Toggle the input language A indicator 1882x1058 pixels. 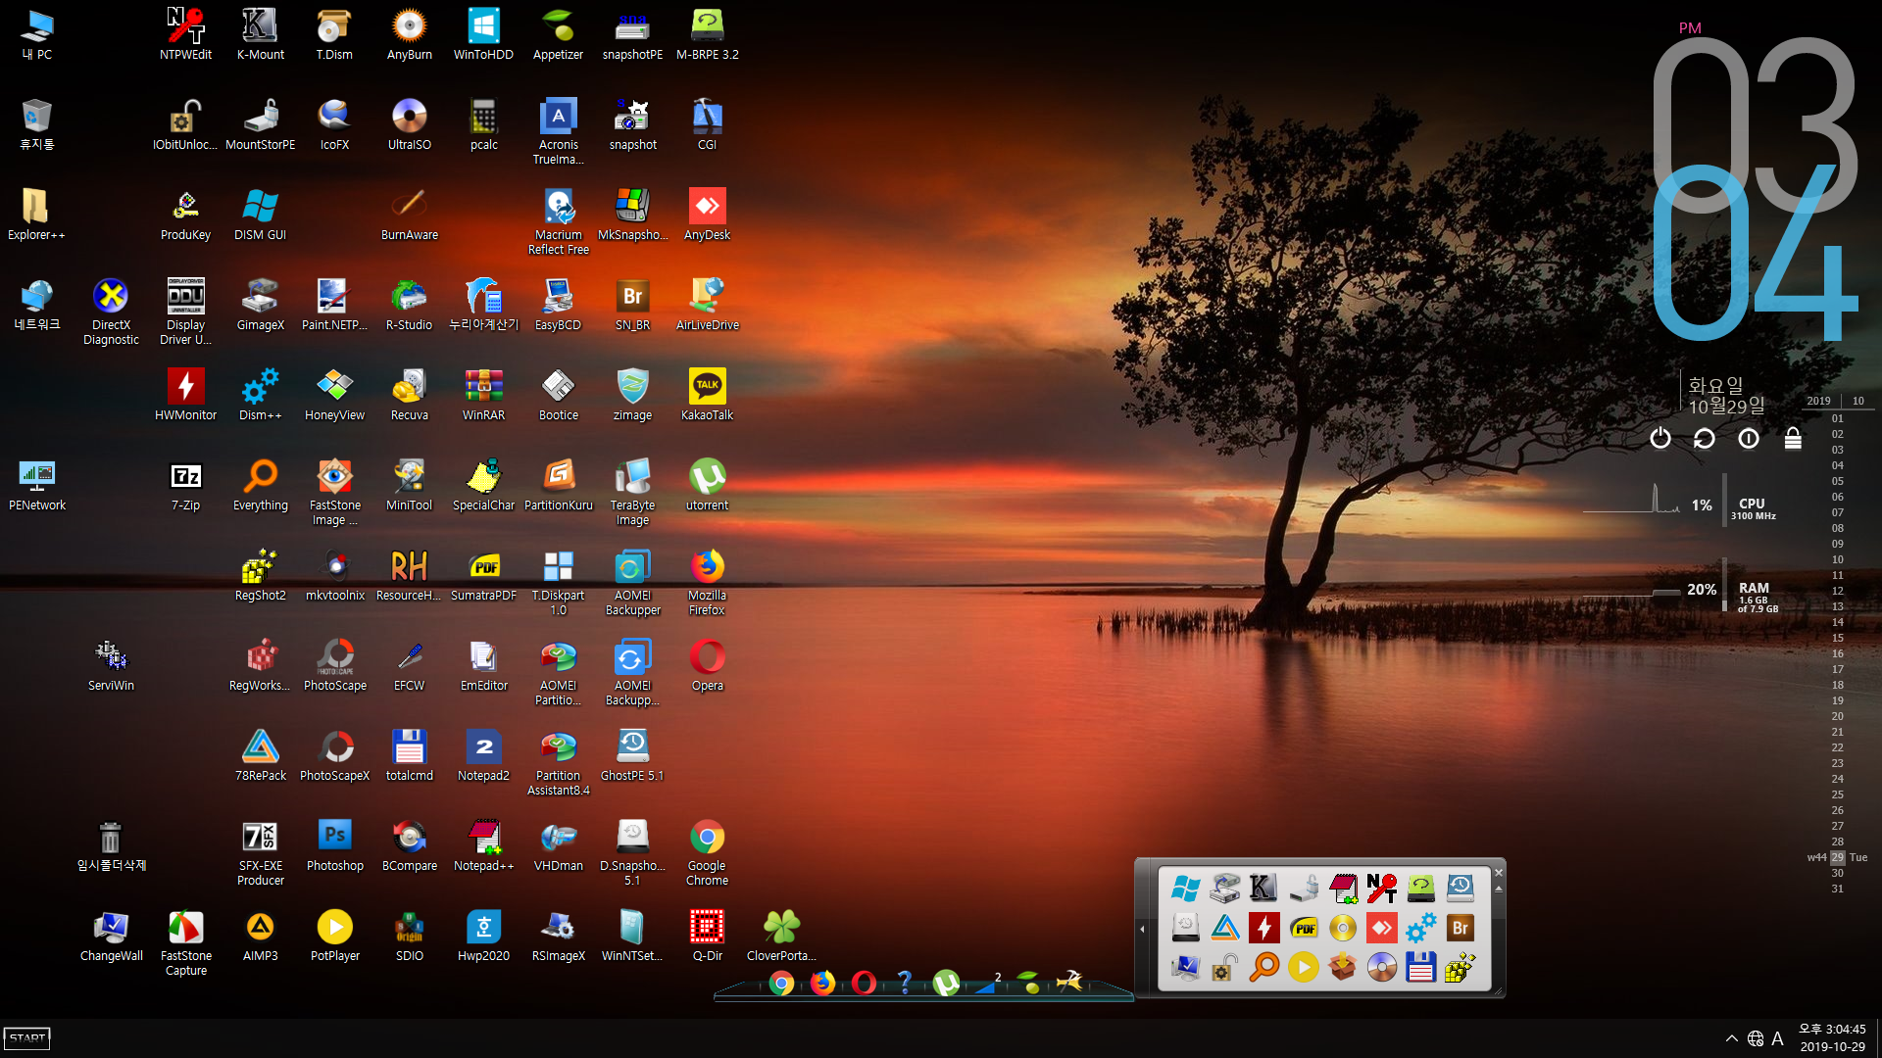pyautogui.click(x=1777, y=1038)
